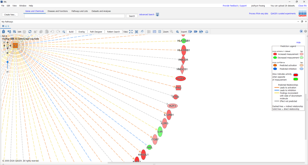This screenshot has width=308, height=165.
Task: Click the paste clipboard icon in Edit toolbar
Action: (x=47, y=32)
